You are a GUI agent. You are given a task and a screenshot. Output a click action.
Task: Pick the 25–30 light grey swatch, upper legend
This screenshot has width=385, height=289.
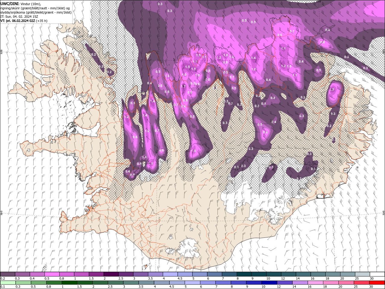363,274
